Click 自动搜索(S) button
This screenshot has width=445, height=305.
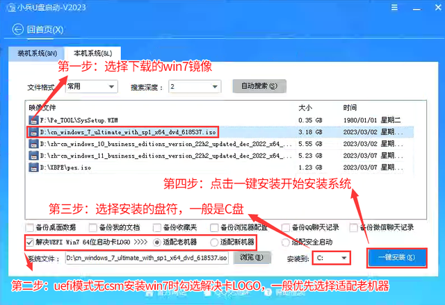259,86
